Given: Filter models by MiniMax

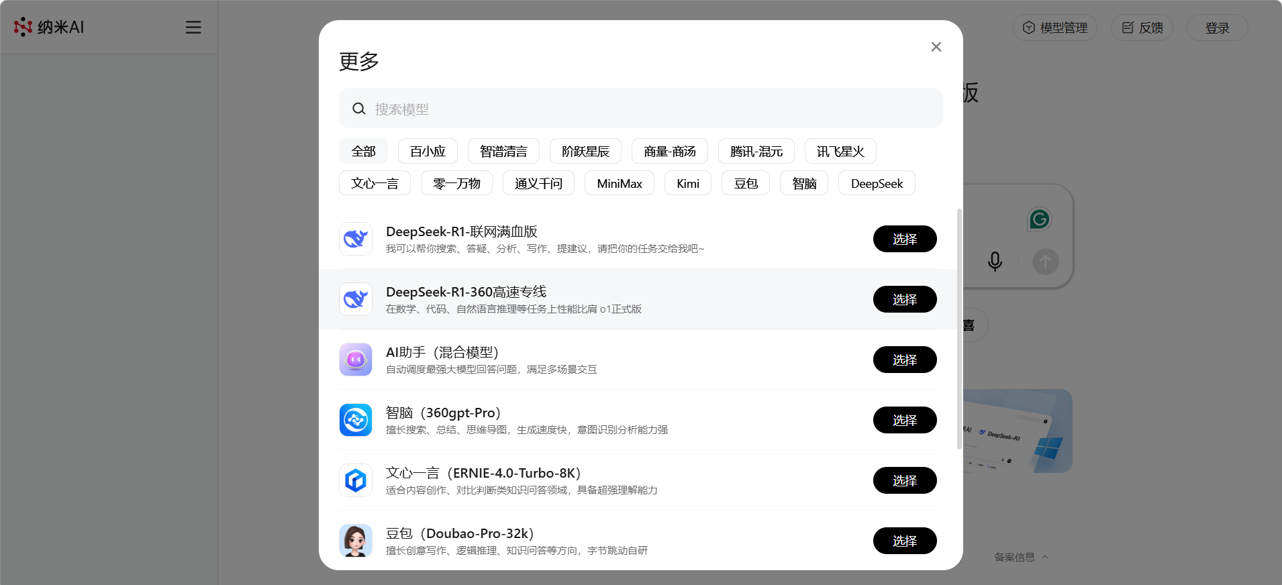Looking at the screenshot, I should coord(620,183).
